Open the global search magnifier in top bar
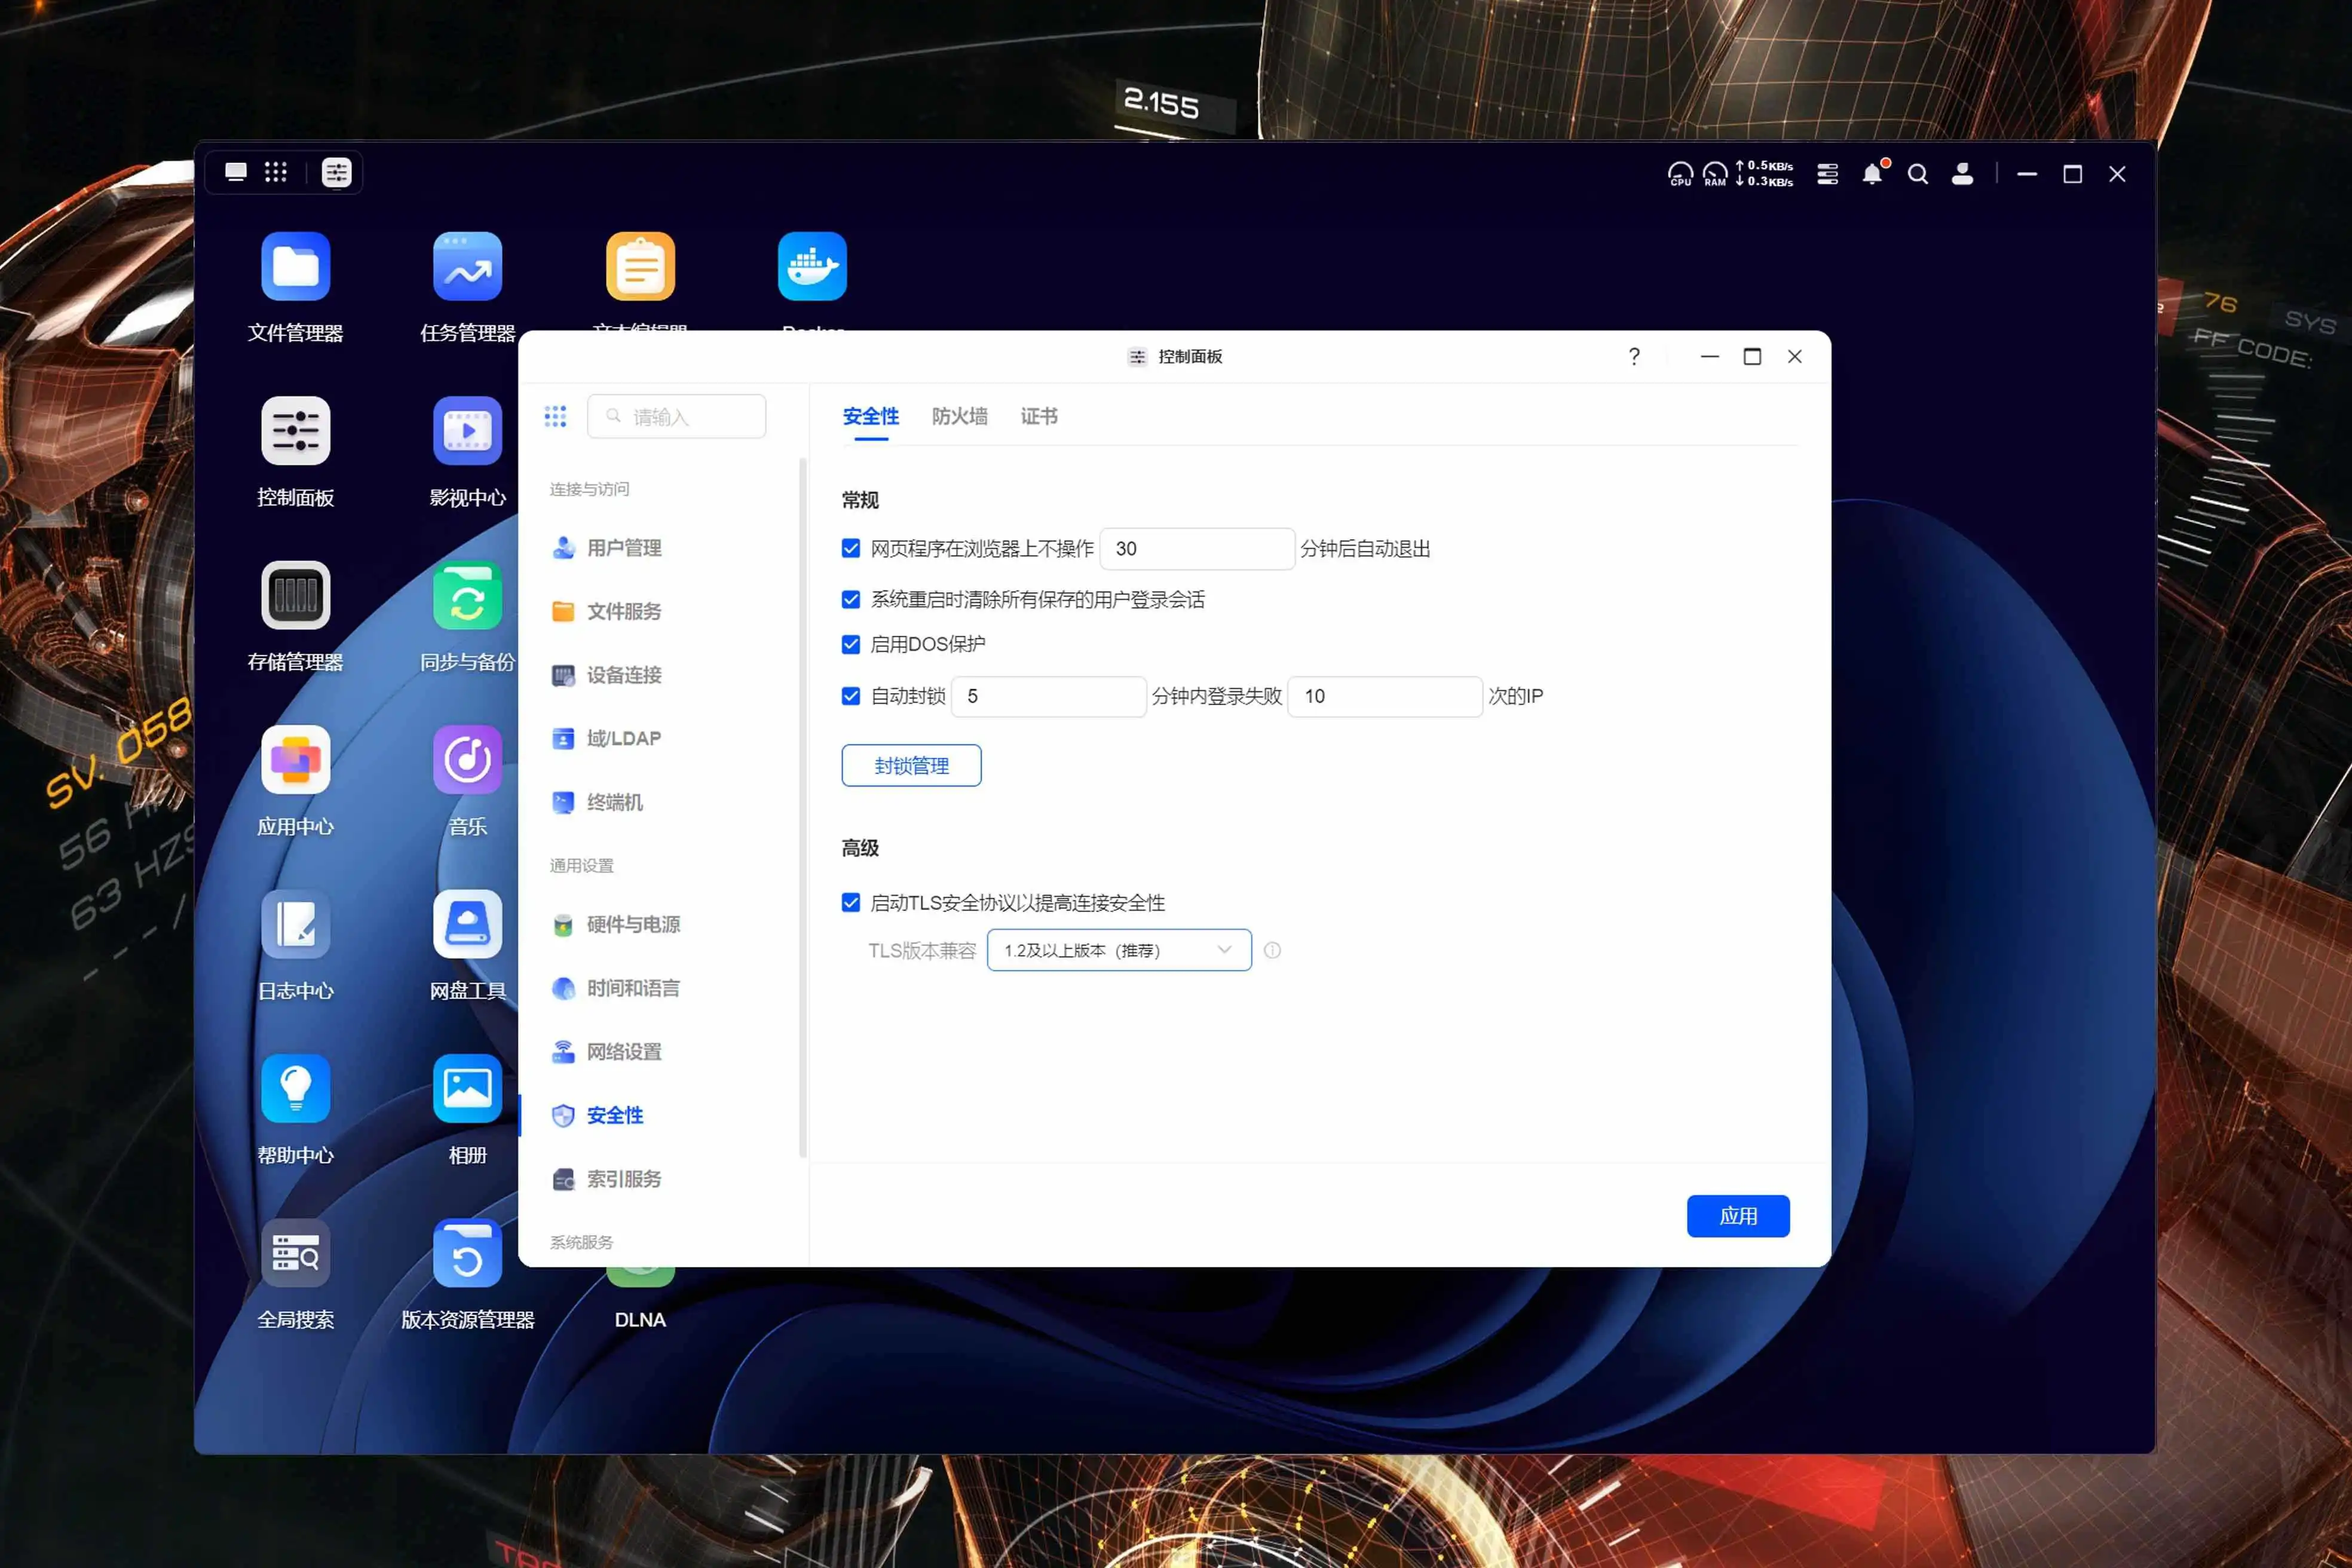The height and width of the screenshot is (1568, 2352). 1917,174
